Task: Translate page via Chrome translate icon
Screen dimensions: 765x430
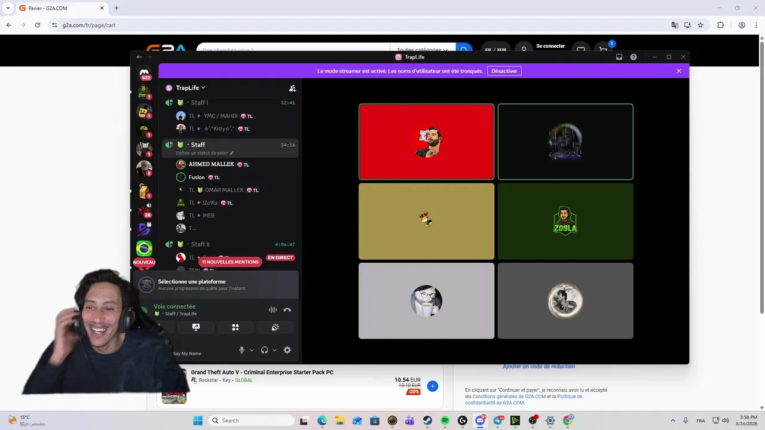Action: pyautogui.click(x=675, y=25)
